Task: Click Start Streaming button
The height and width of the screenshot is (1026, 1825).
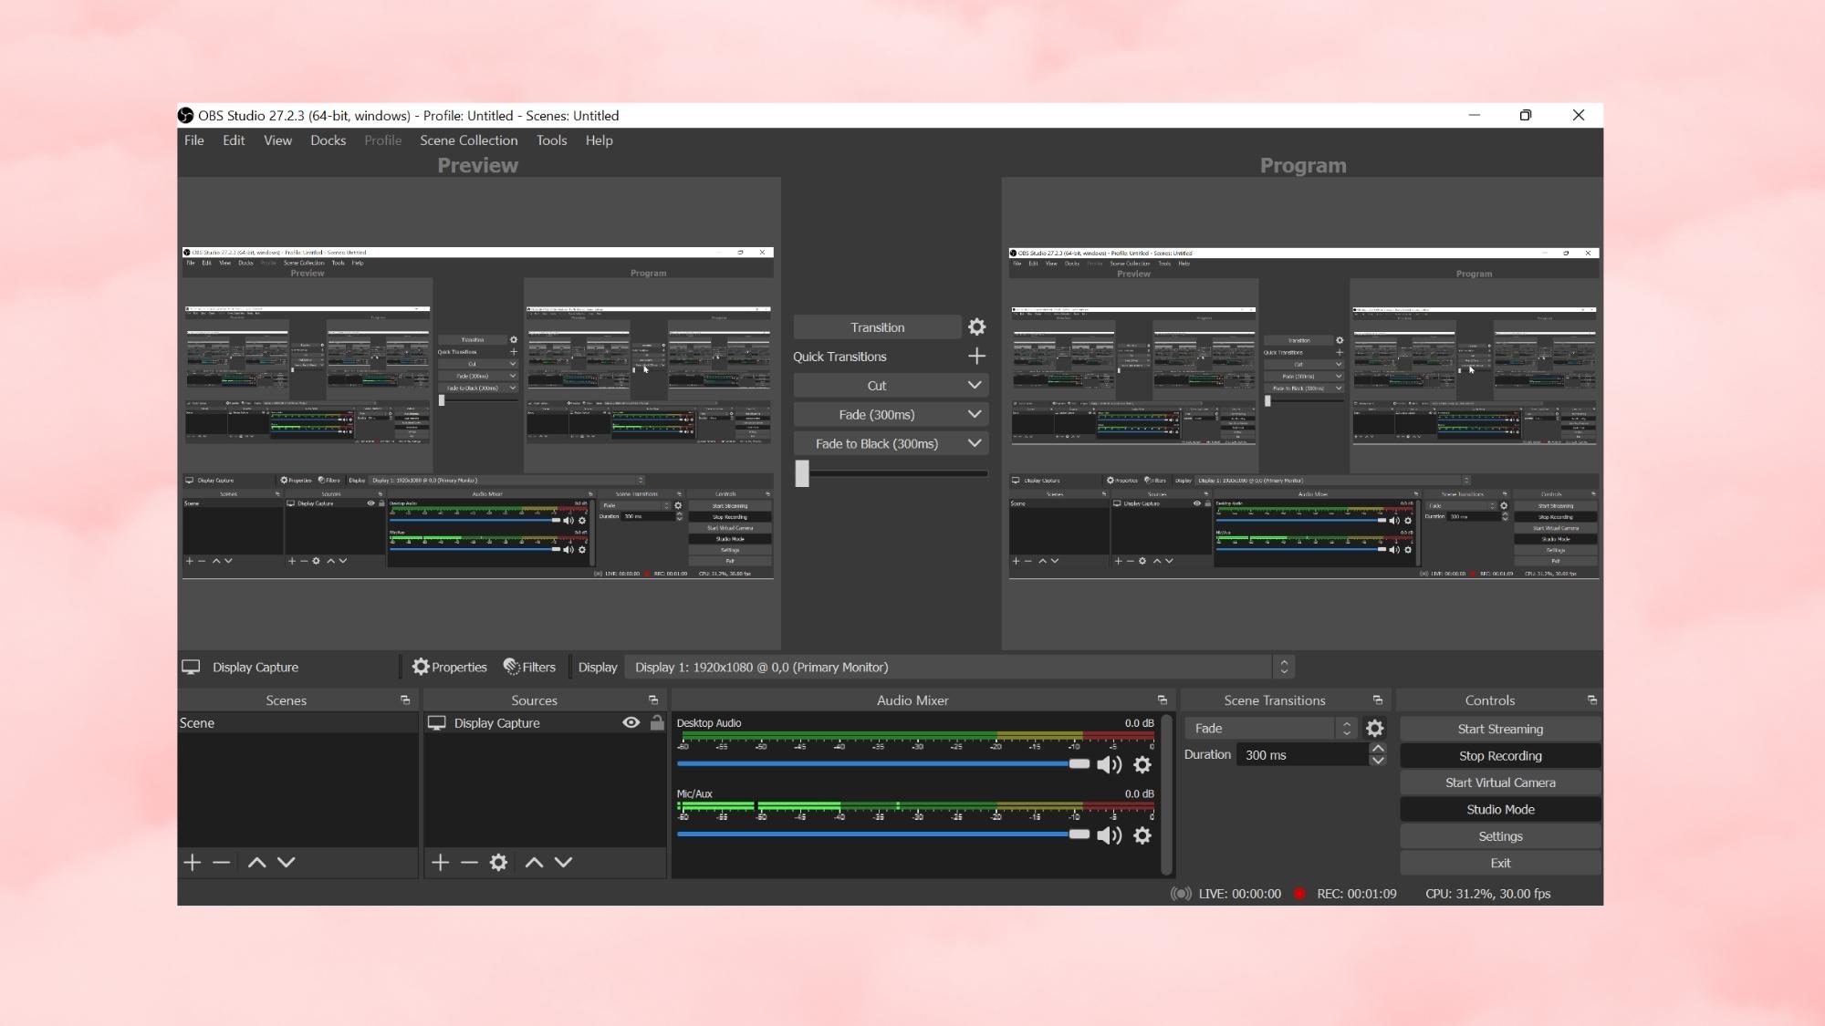Action: [x=1500, y=728]
